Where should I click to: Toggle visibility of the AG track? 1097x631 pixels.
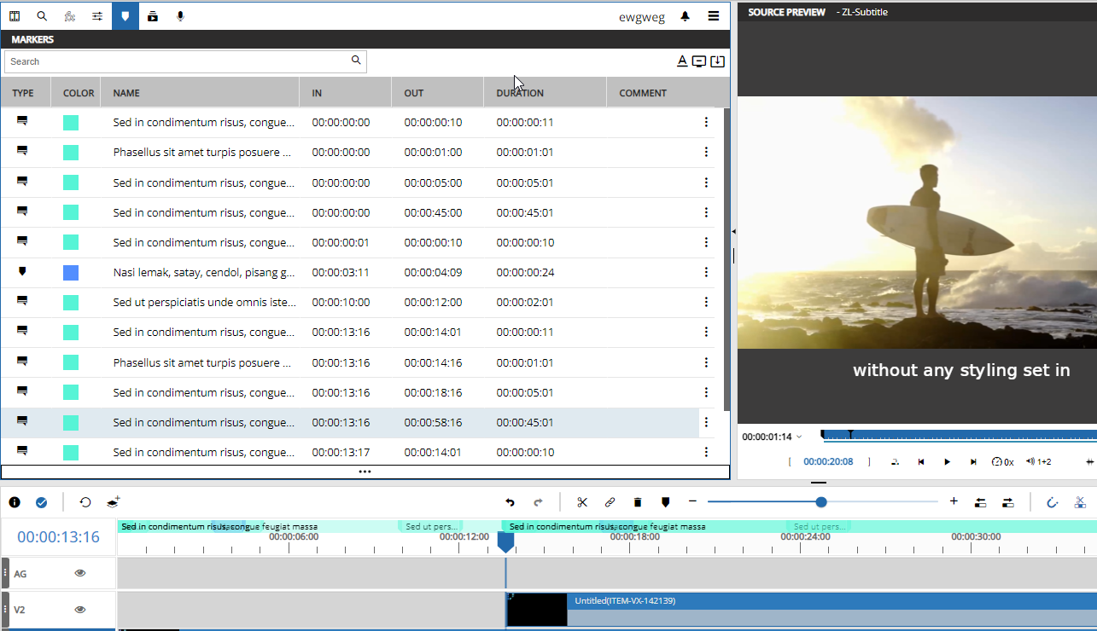coord(79,573)
